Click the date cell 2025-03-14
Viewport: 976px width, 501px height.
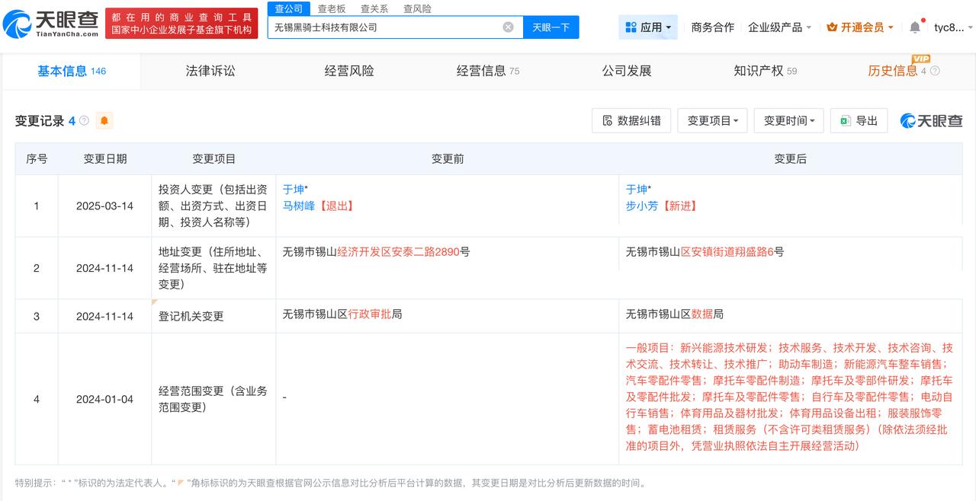(104, 206)
